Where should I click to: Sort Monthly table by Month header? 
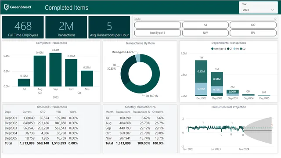point(109,112)
